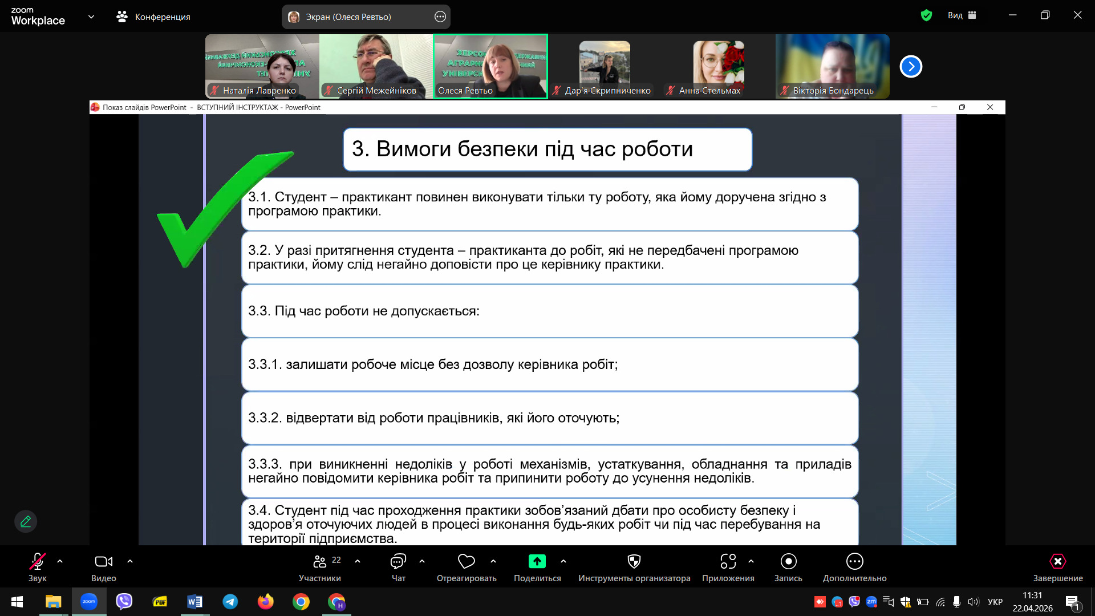Open the Chat panel icon
Viewport: 1095px width, 616px height.
click(398, 562)
